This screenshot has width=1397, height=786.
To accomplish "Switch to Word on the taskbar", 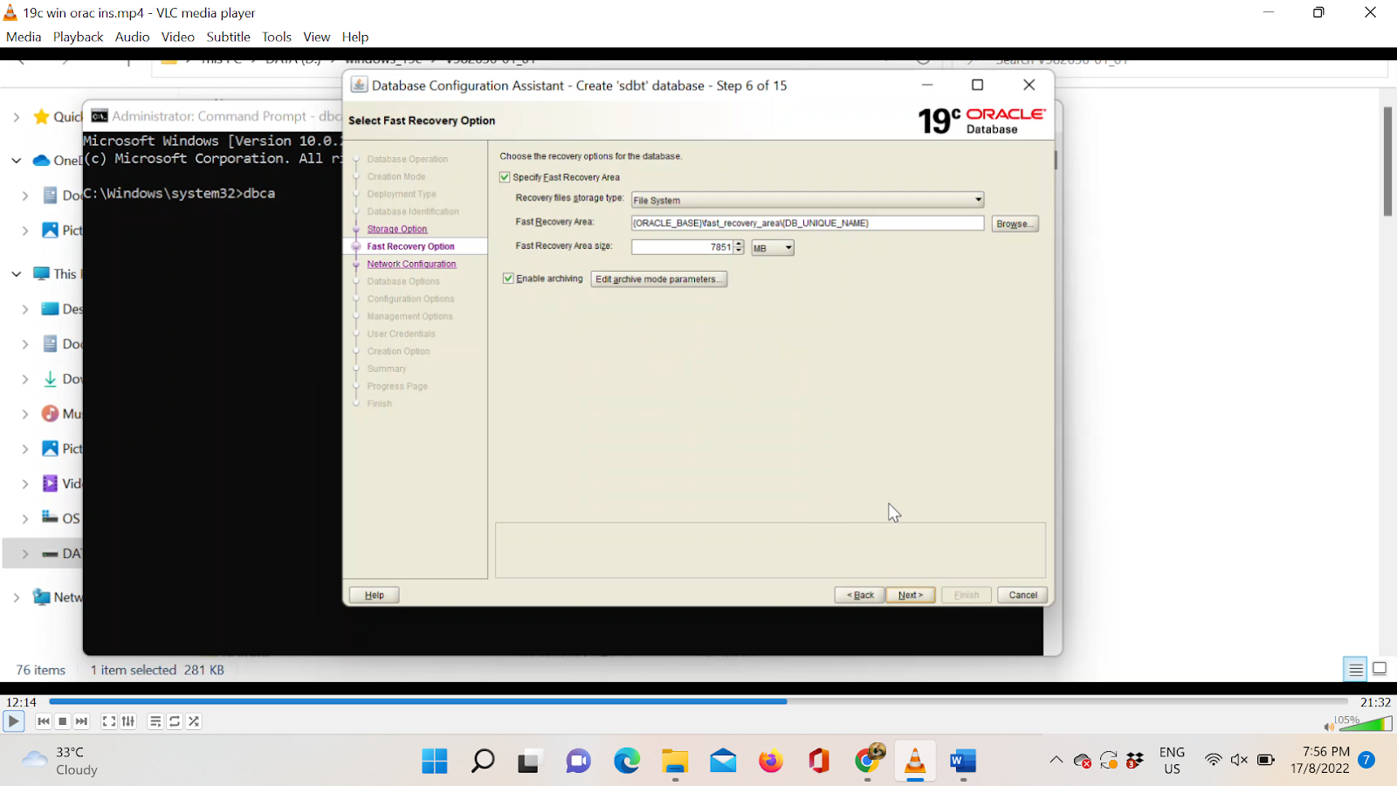I will (963, 761).
